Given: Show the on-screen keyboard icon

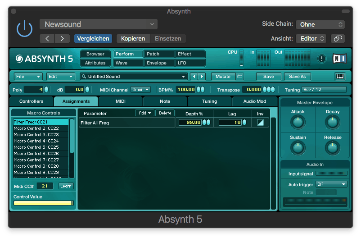Looking at the screenshot, I should click(340, 77).
